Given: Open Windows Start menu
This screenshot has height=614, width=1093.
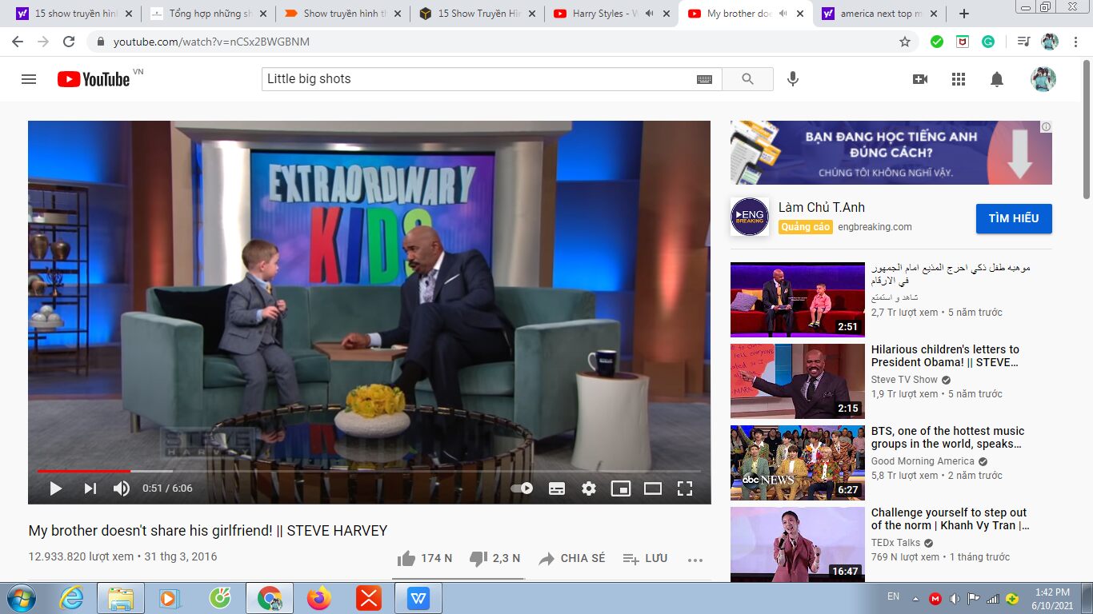Looking at the screenshot, I should point(20,598).
